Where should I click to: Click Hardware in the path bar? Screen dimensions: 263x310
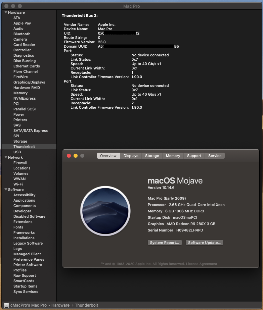[60, 305]
